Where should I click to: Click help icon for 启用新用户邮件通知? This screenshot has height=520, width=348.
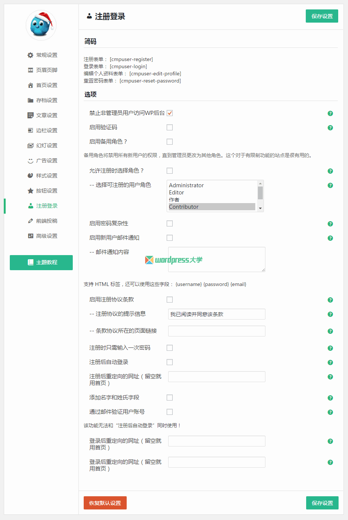point(330,238)
